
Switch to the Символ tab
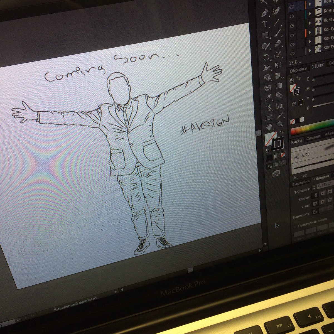[x=313, y=138]
